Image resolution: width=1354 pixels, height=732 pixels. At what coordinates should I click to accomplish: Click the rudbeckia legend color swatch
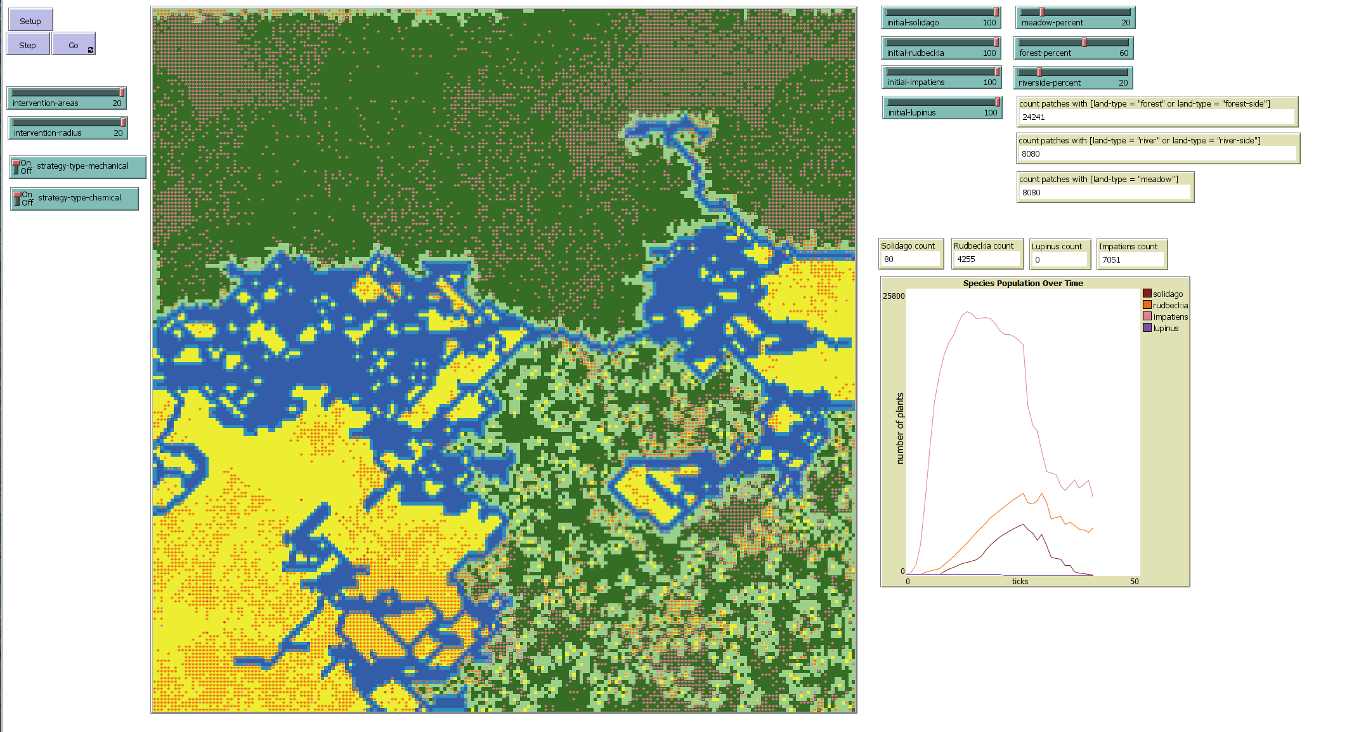(x=1147, y=305)
